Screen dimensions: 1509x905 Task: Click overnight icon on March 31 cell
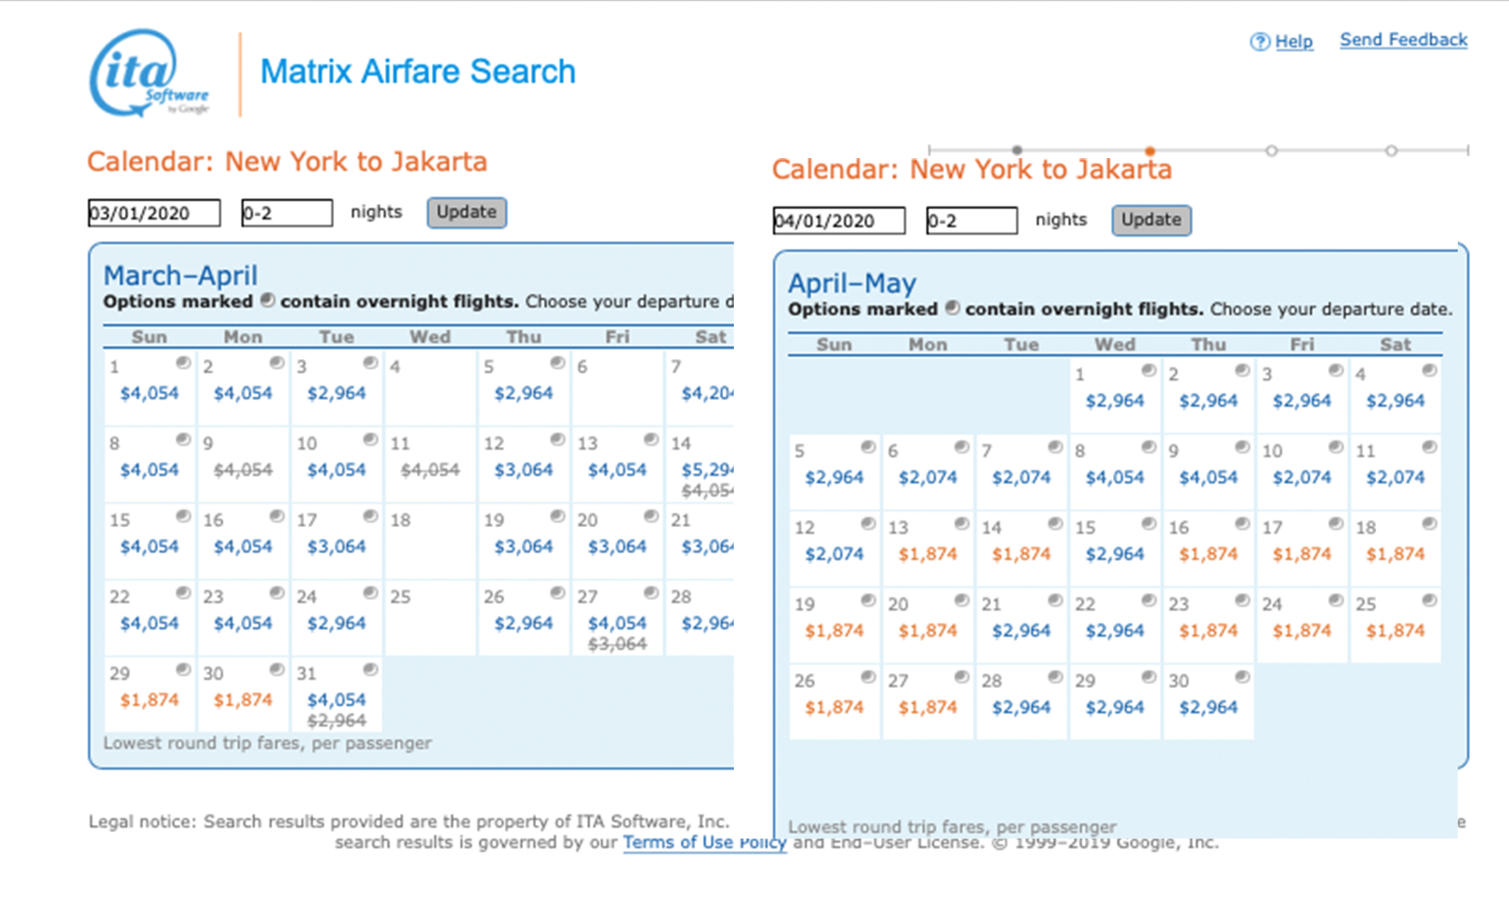pyautogui.click(x=370, y=670)
